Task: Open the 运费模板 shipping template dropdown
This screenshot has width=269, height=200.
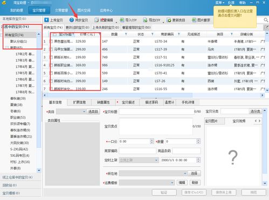Action: (147, 183)
